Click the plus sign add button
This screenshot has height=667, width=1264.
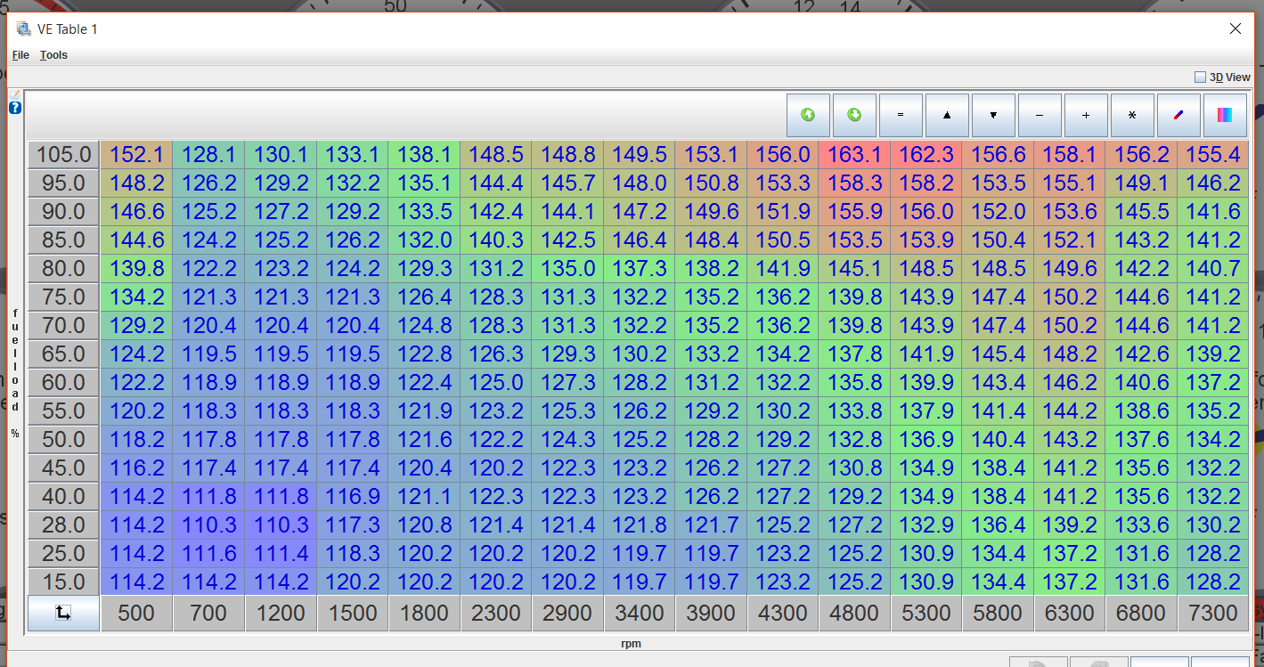(x=1086, y=116)
